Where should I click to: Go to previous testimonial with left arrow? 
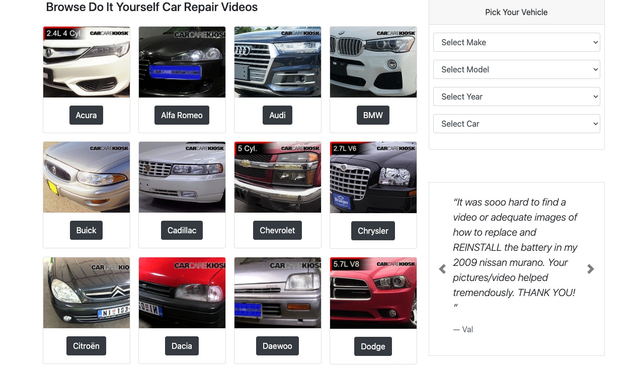pyautogui.click(x=442, y=269)
